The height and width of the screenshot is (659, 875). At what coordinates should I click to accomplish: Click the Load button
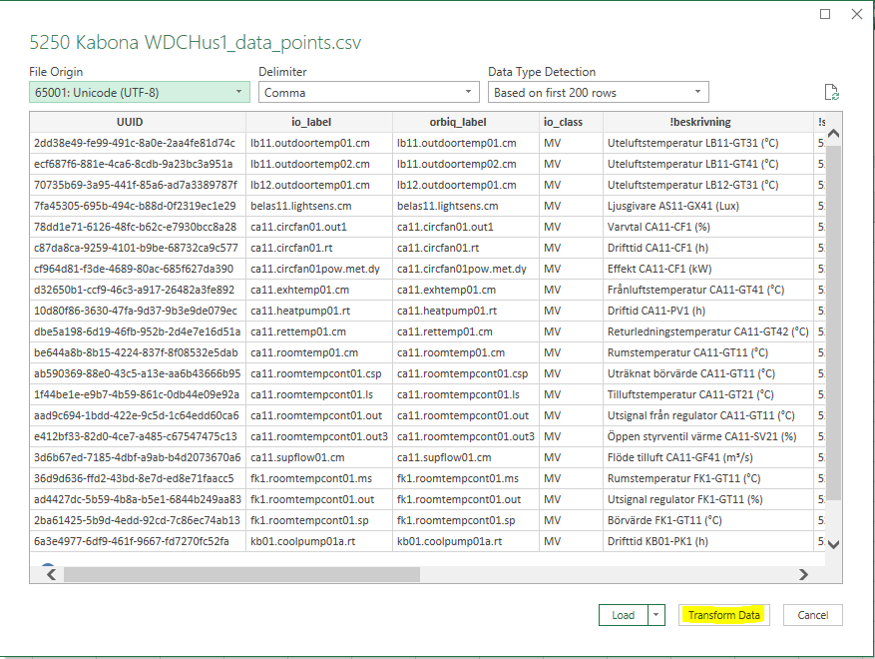(x=624, y=615)
